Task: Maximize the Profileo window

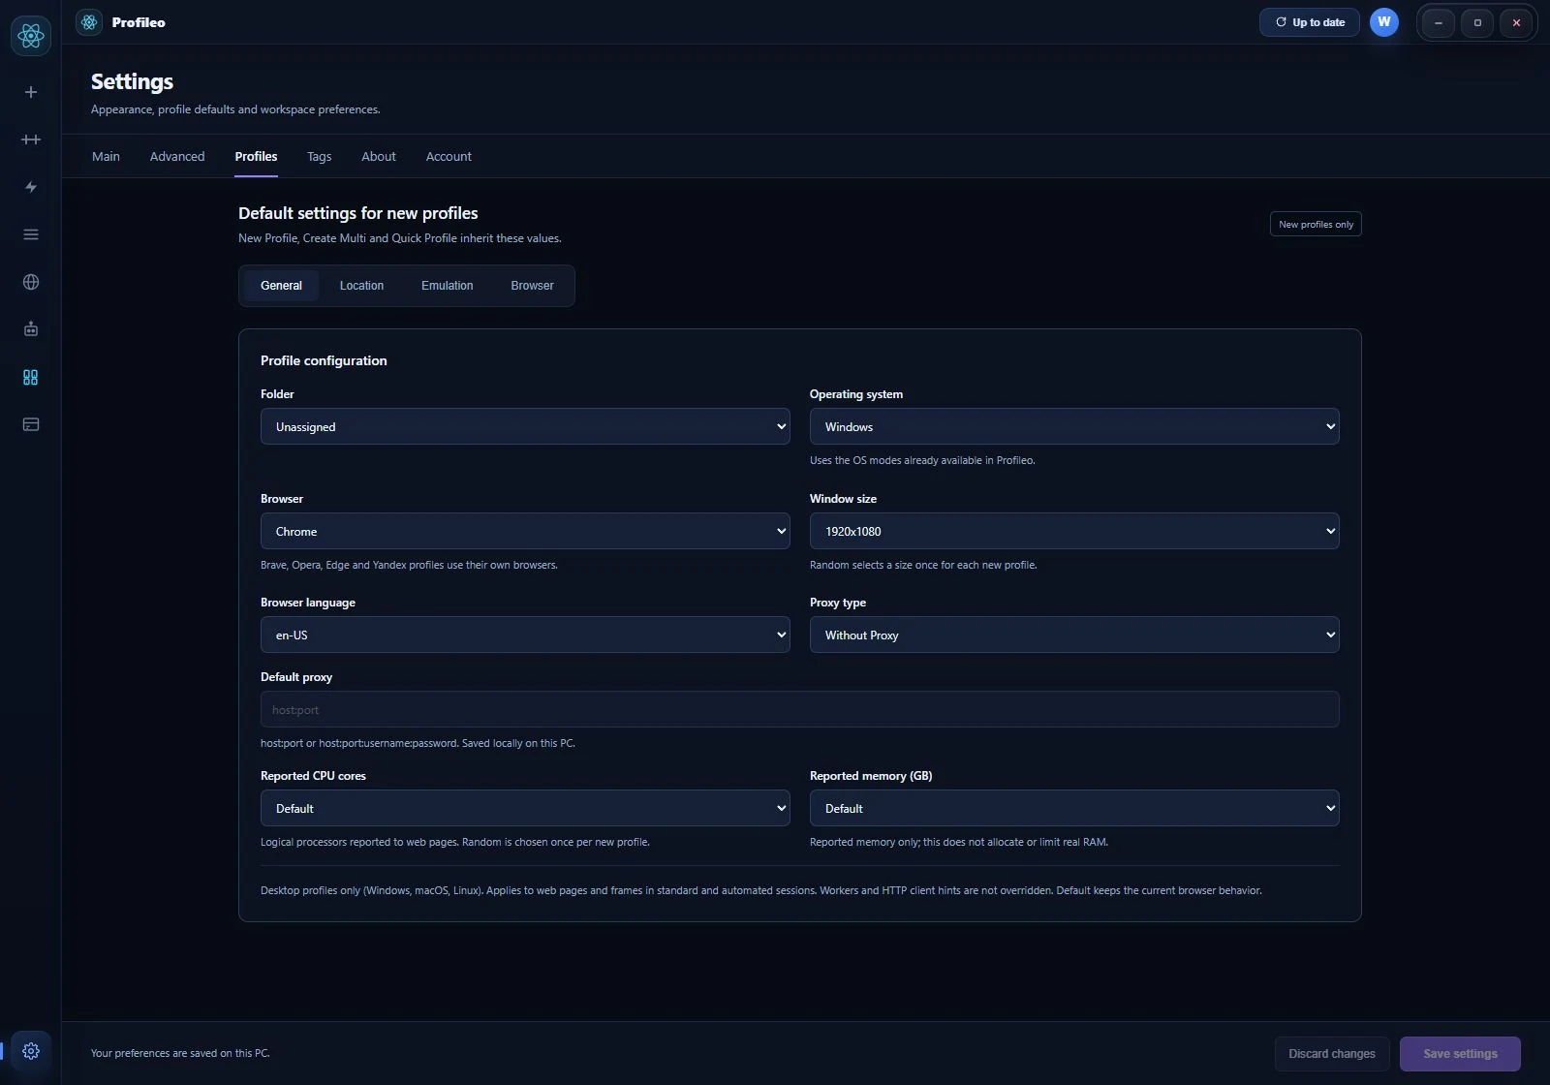Action: click(1477, 22)
